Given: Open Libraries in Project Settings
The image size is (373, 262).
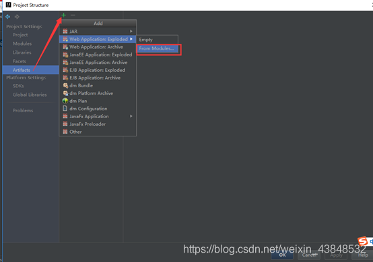Looking at the screenshot, I should (x=22, y=52).
